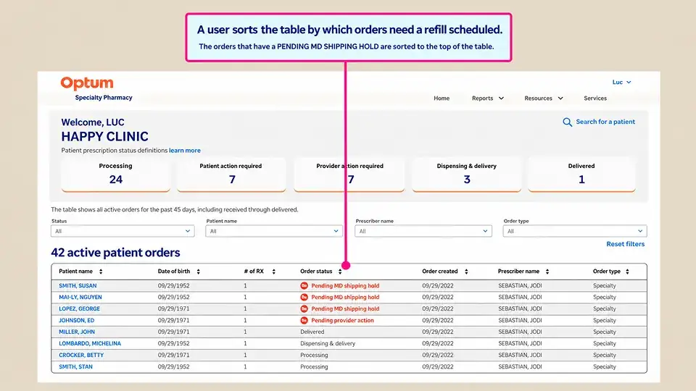Open patient LOPEZ, GEORGE
This screenshot has width=696, height=391.
coord(80,308)
